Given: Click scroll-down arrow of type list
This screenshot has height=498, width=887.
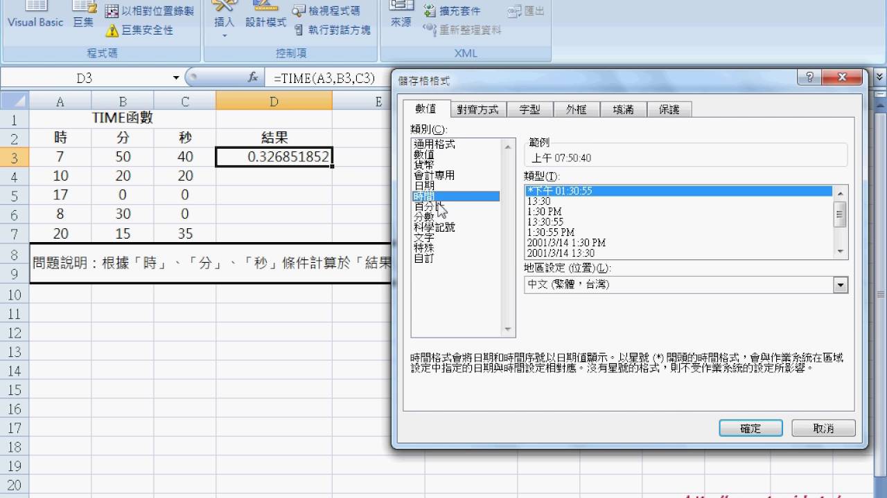Looking at the screenshot, I should 841,252.
